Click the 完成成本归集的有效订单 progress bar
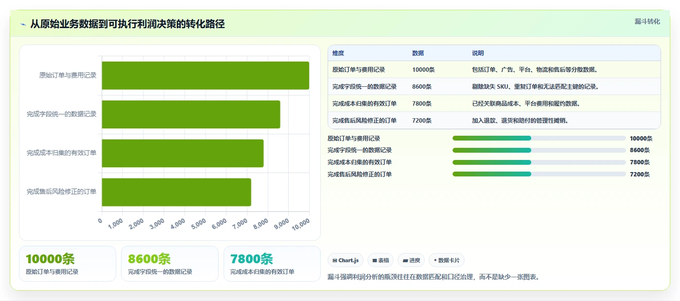This screenshot has width=680, height=301. coord(539,162)
